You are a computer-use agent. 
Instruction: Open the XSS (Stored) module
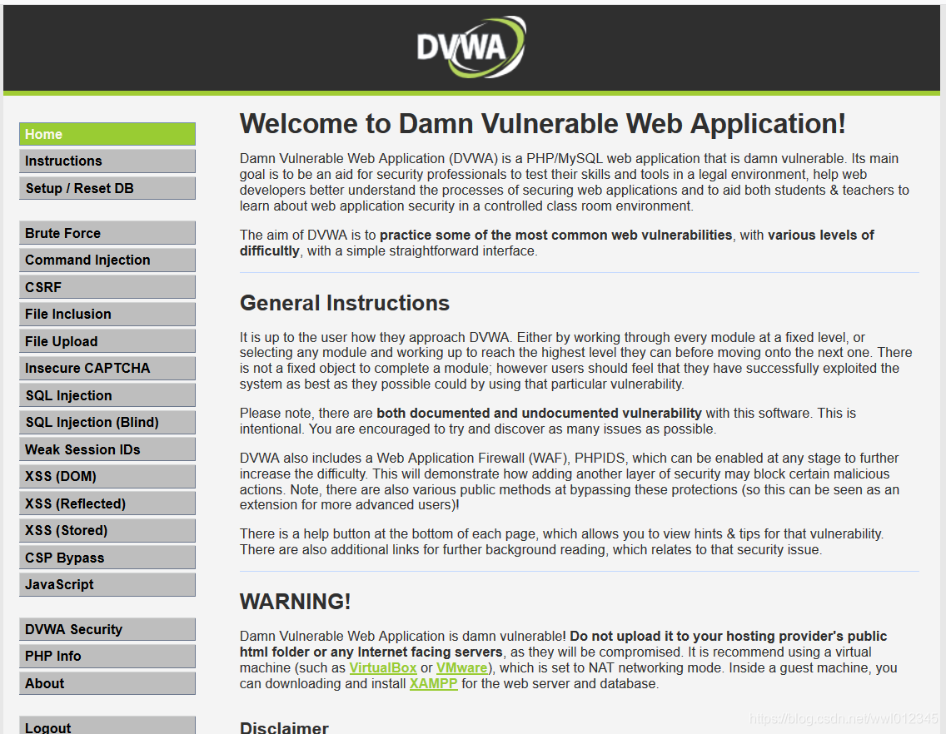click(x=107, y=530)
